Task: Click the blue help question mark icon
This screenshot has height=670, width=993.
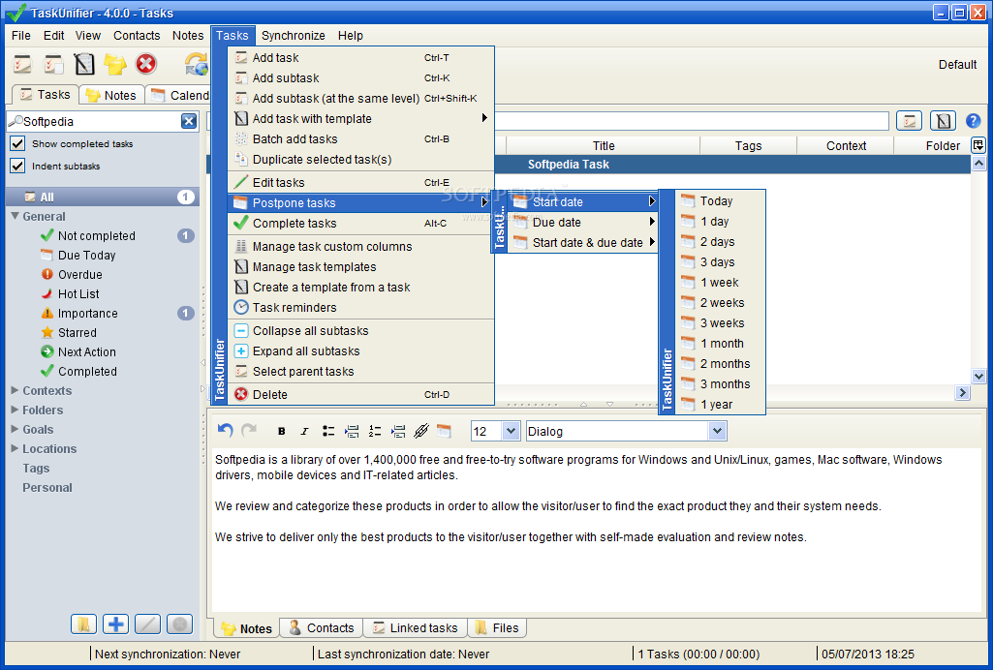Action: point(973,121)
